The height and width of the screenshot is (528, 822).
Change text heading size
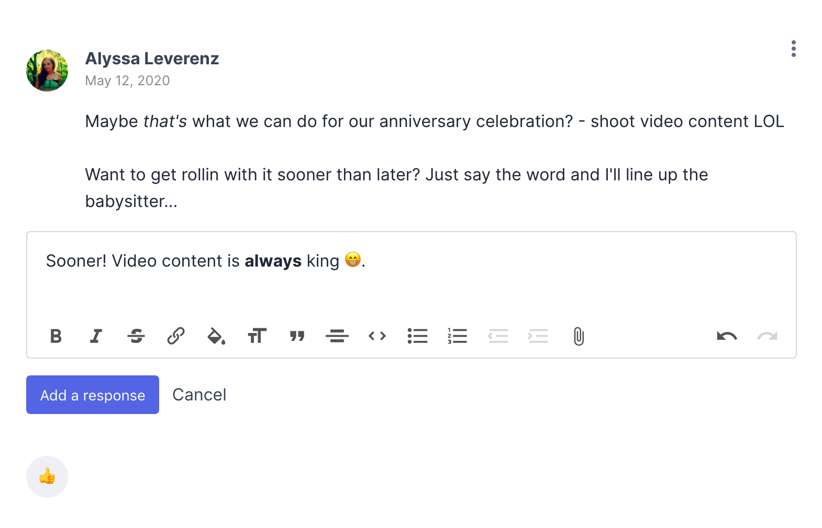click(257, 336)
